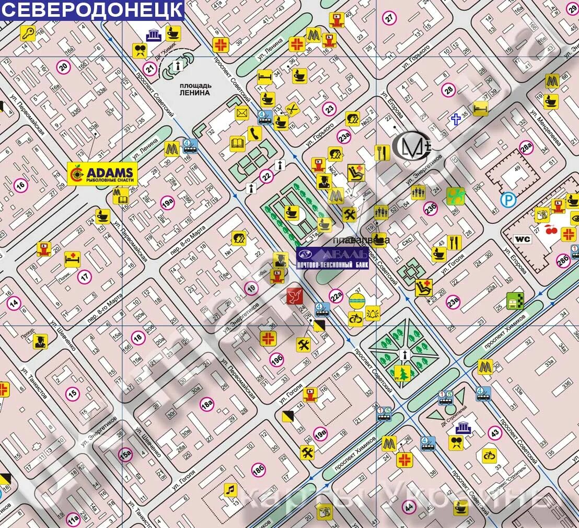Click the yellow-green striped circle icon

pos(357,301)
